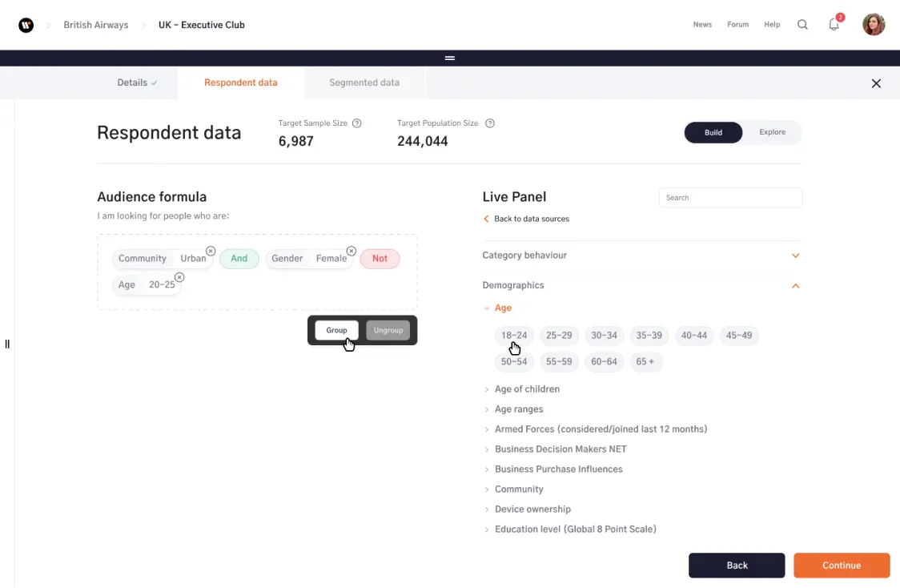
Task: Open notifications bell icon
Action: pos(834,25)
